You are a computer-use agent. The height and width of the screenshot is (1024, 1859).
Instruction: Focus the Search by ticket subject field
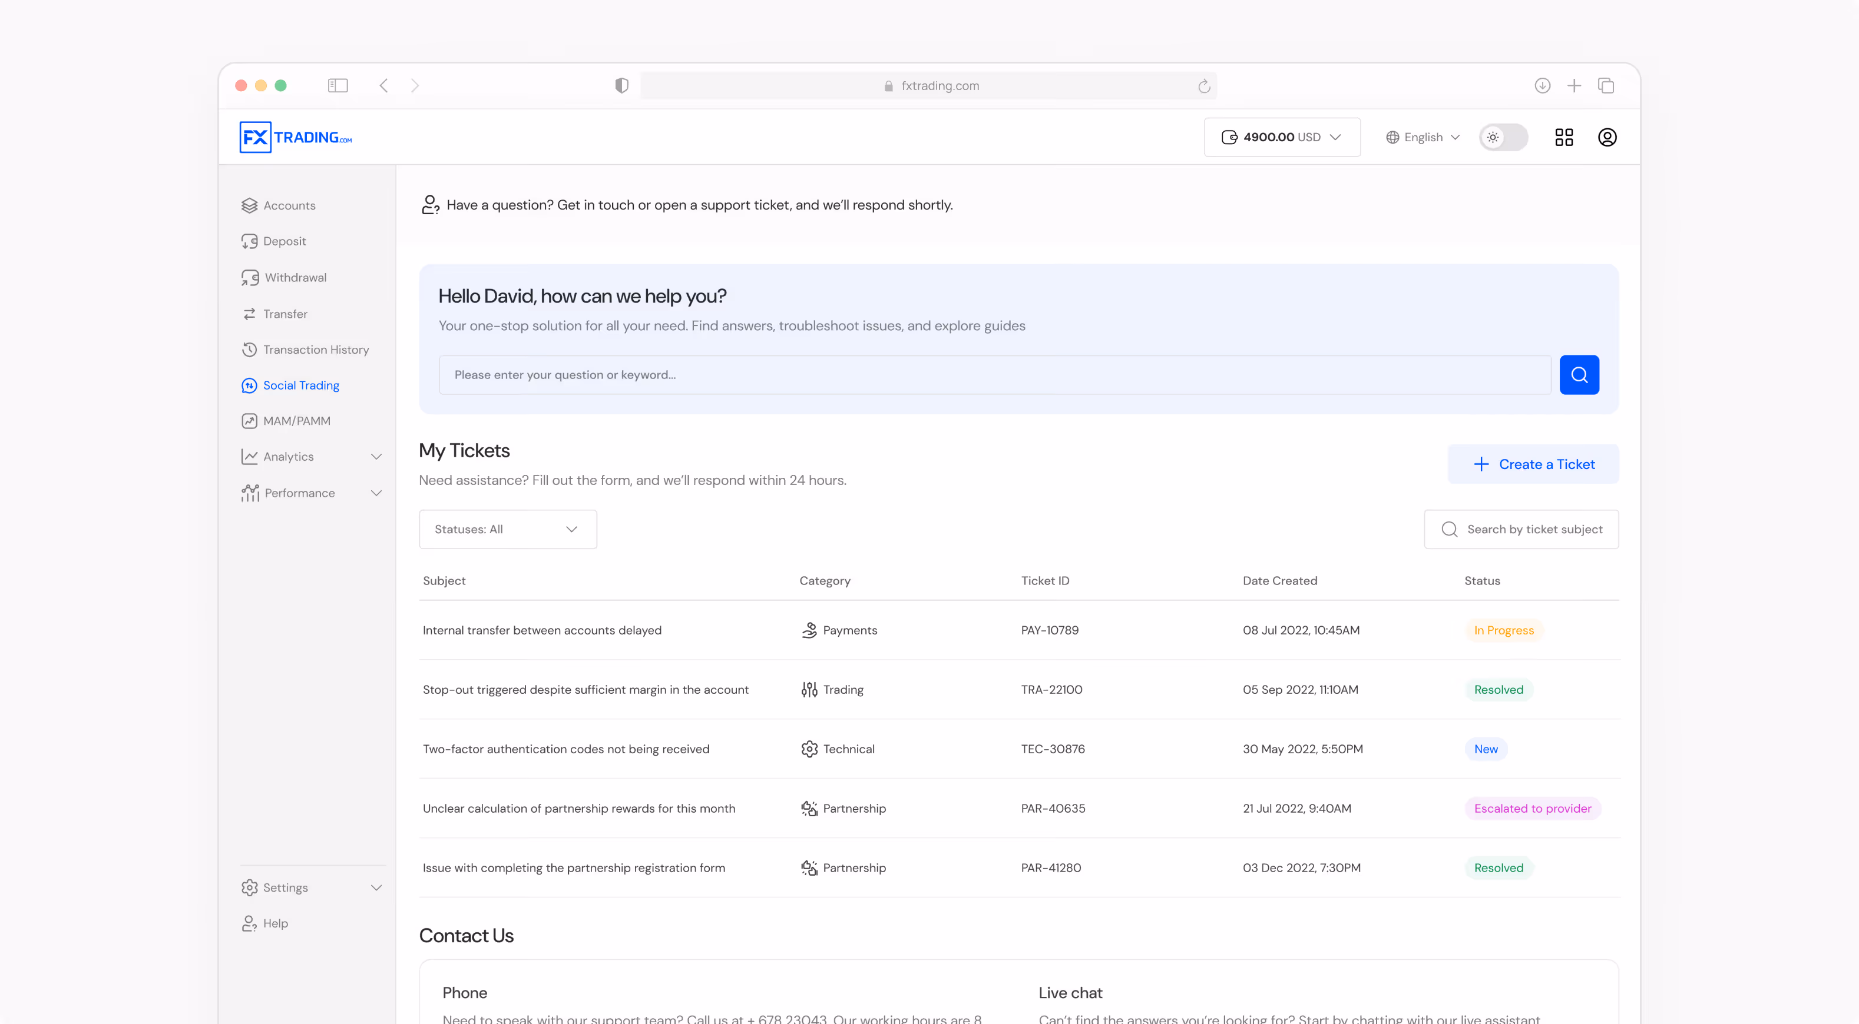coord(1521,529)
